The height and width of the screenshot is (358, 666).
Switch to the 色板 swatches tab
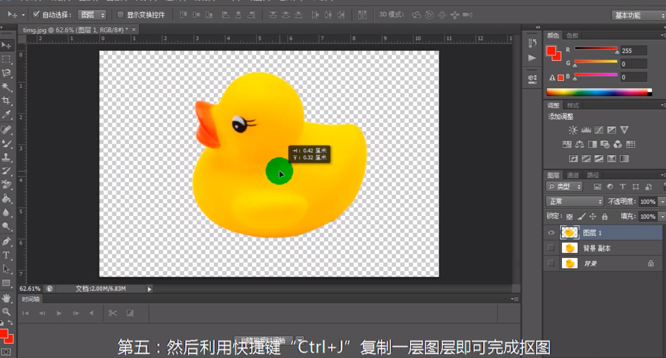572,35
